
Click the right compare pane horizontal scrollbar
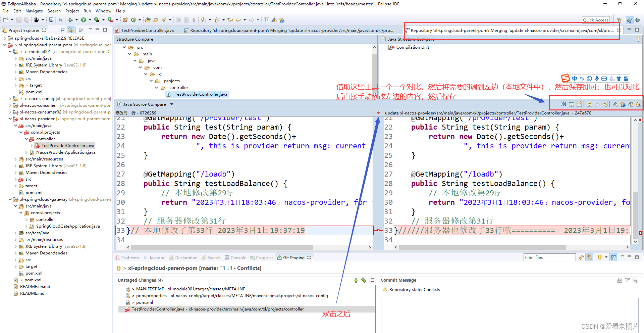482,247
